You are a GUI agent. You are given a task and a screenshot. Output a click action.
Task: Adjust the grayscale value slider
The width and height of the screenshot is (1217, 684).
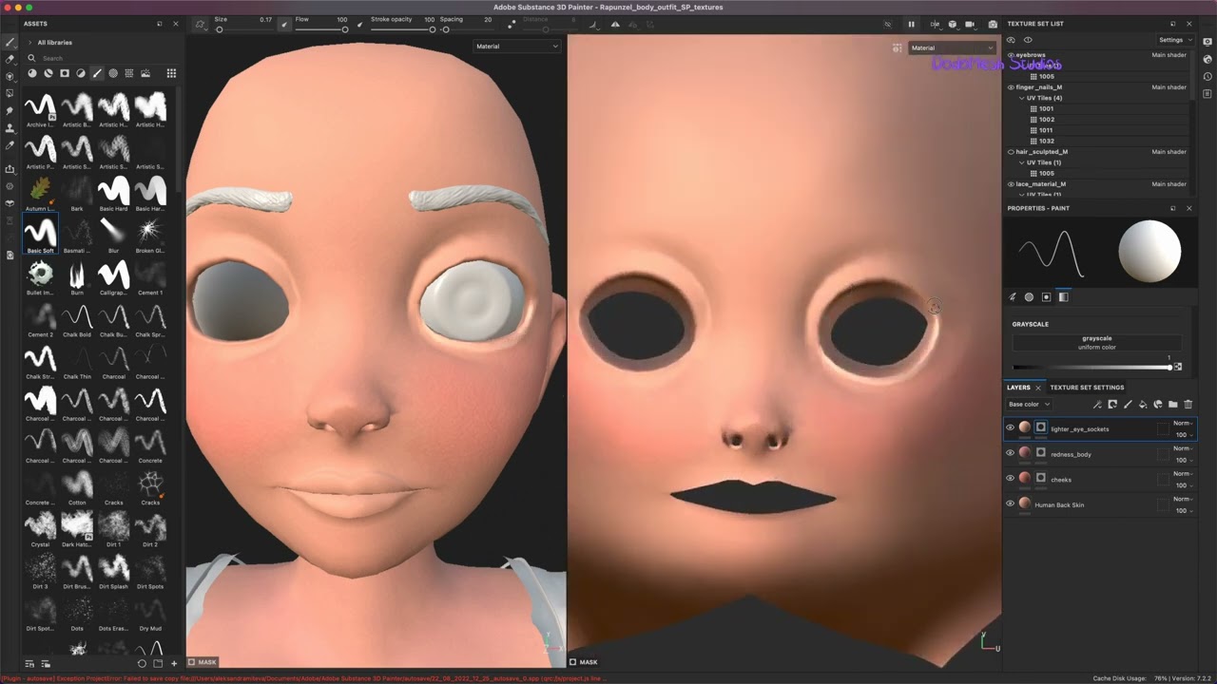[x=1091, y=367]
